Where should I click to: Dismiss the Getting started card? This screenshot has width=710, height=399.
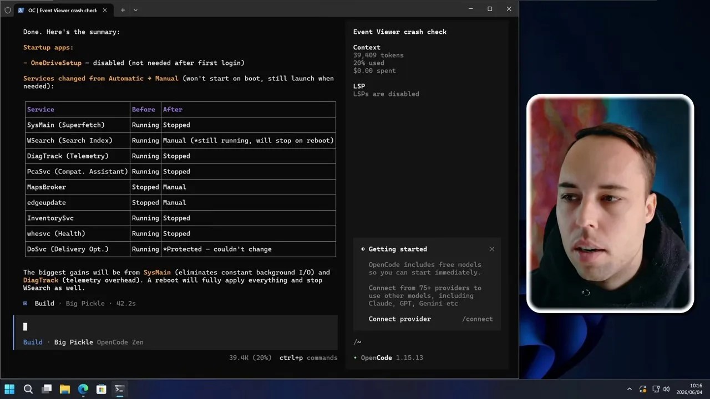[x=491, y=249]
